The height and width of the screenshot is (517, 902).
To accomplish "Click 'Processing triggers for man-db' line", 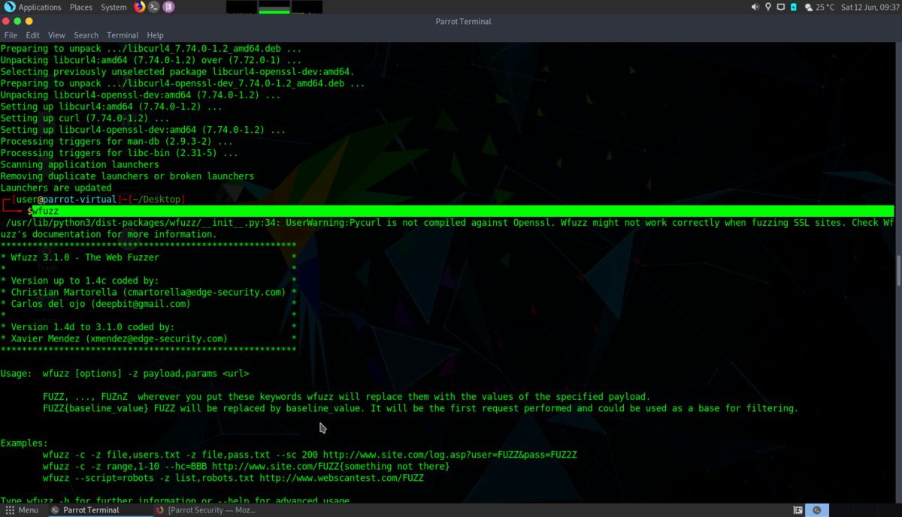I will click(x=117, y=141).
